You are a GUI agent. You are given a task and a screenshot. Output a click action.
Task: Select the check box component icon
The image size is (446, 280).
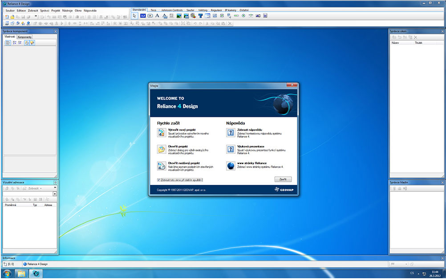pos(222,16)
